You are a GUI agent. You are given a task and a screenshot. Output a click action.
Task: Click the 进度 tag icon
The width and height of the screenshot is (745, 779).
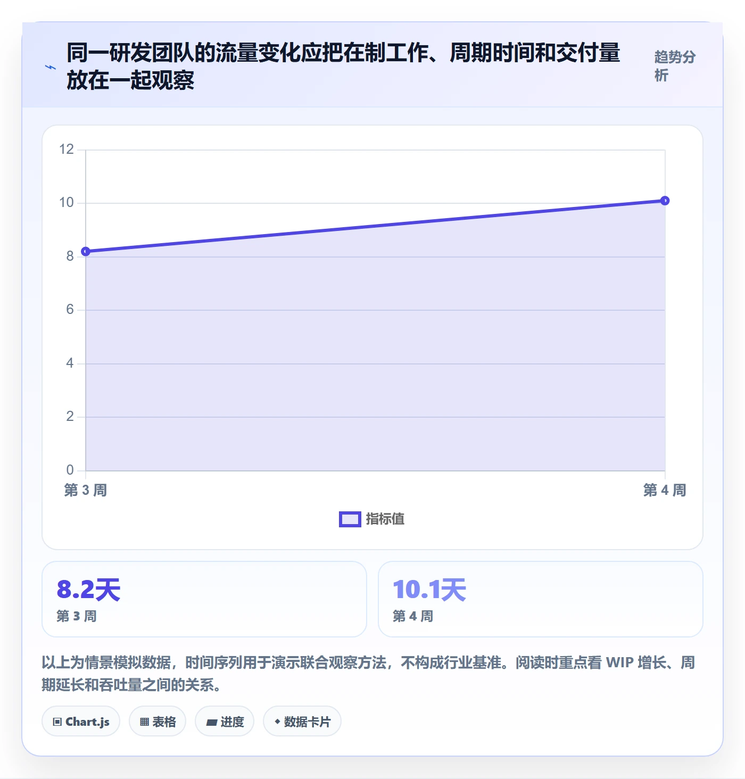[212, 722]
